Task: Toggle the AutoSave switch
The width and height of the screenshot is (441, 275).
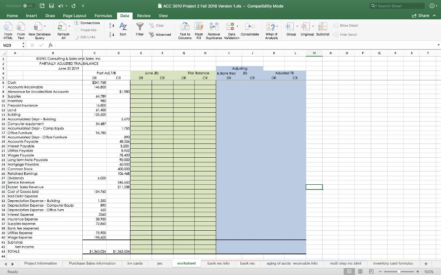Action: [28, 6]
